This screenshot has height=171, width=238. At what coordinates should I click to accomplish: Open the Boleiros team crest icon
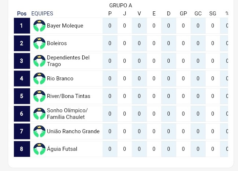pyautogui.click(x=39, y=43)
